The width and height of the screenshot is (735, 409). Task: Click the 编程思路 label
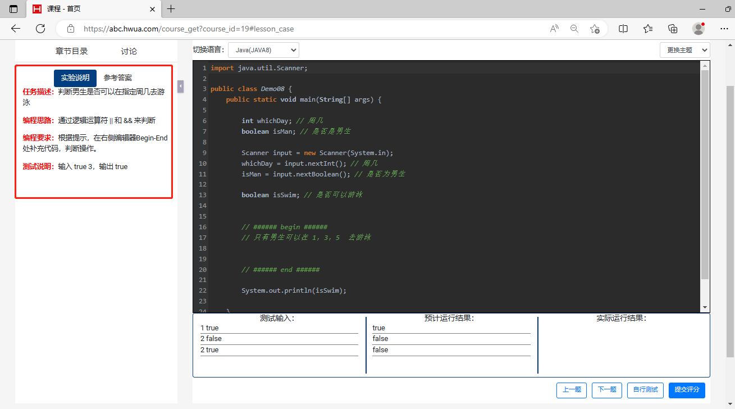pyautogui.click(x=38, y=120)
